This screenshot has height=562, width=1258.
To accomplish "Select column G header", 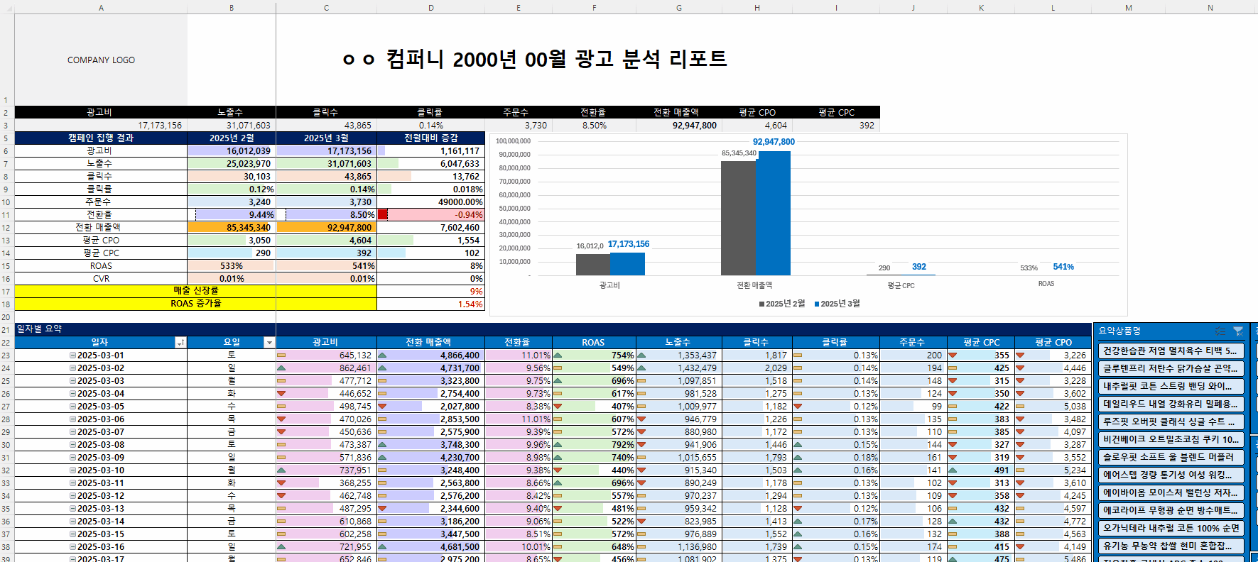I will click(x=679, y=8).
